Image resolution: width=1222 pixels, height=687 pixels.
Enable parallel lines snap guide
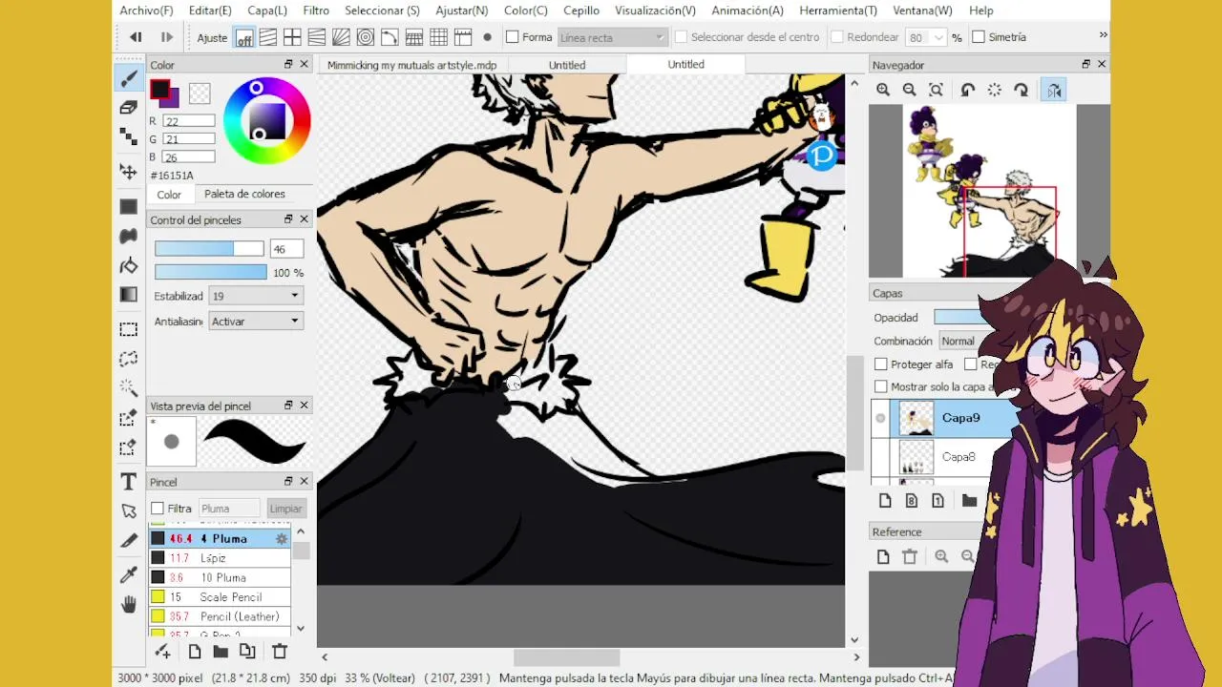tap(268, 37)
